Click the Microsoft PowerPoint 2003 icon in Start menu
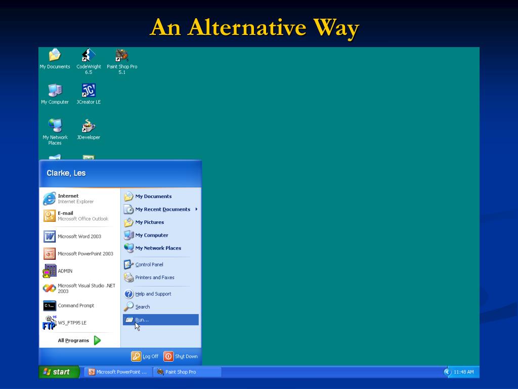518x389 pixels. pyautogui.click(x=49, y=254)
